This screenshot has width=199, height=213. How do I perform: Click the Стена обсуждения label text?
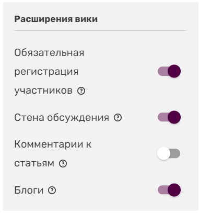click(62, 118)
